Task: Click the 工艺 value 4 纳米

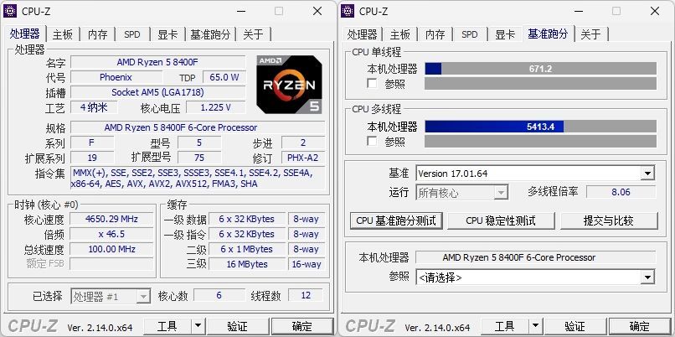Action: [95, 107]
